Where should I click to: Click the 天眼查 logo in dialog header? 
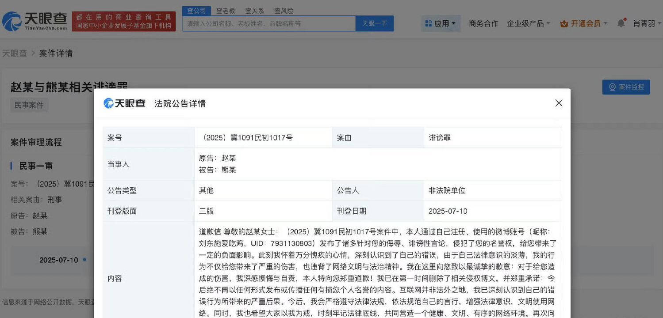[124, 103]
